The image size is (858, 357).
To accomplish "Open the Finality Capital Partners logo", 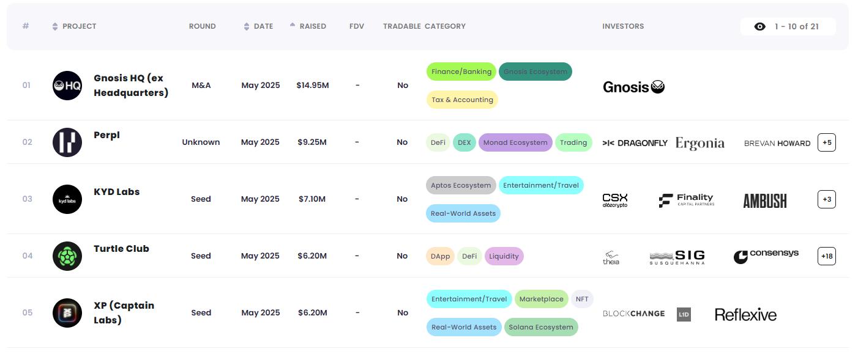I will tap(687, 200).
